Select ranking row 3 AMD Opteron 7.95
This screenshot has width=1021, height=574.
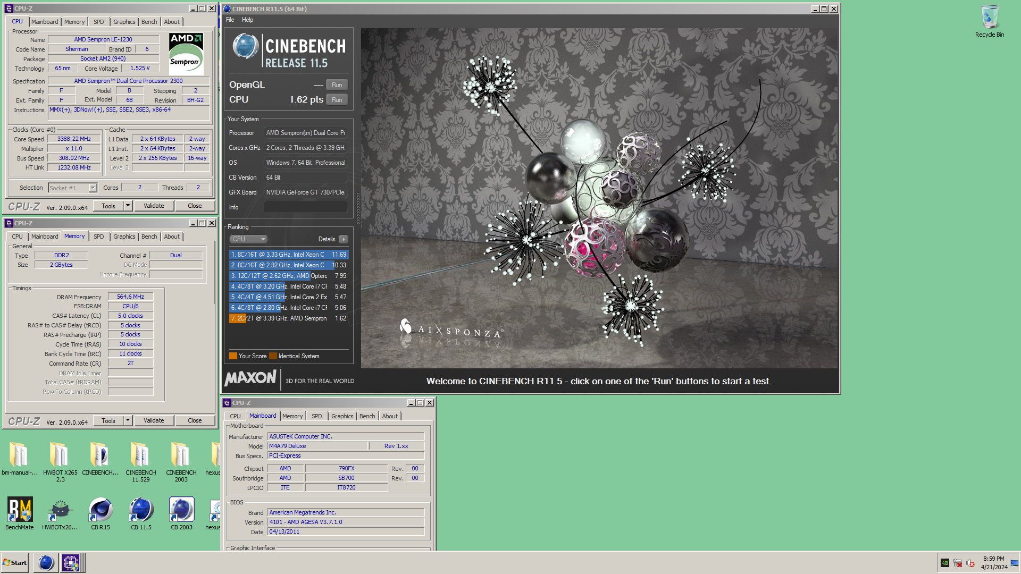(289, 276)
